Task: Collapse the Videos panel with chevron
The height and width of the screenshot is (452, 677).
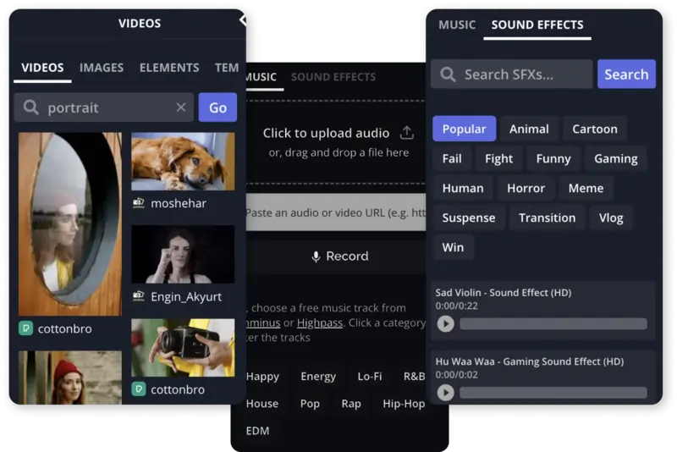Action: tap(242, 20)
